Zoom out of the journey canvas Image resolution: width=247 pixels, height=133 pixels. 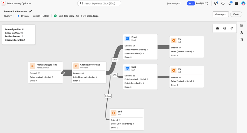[225, 28]
